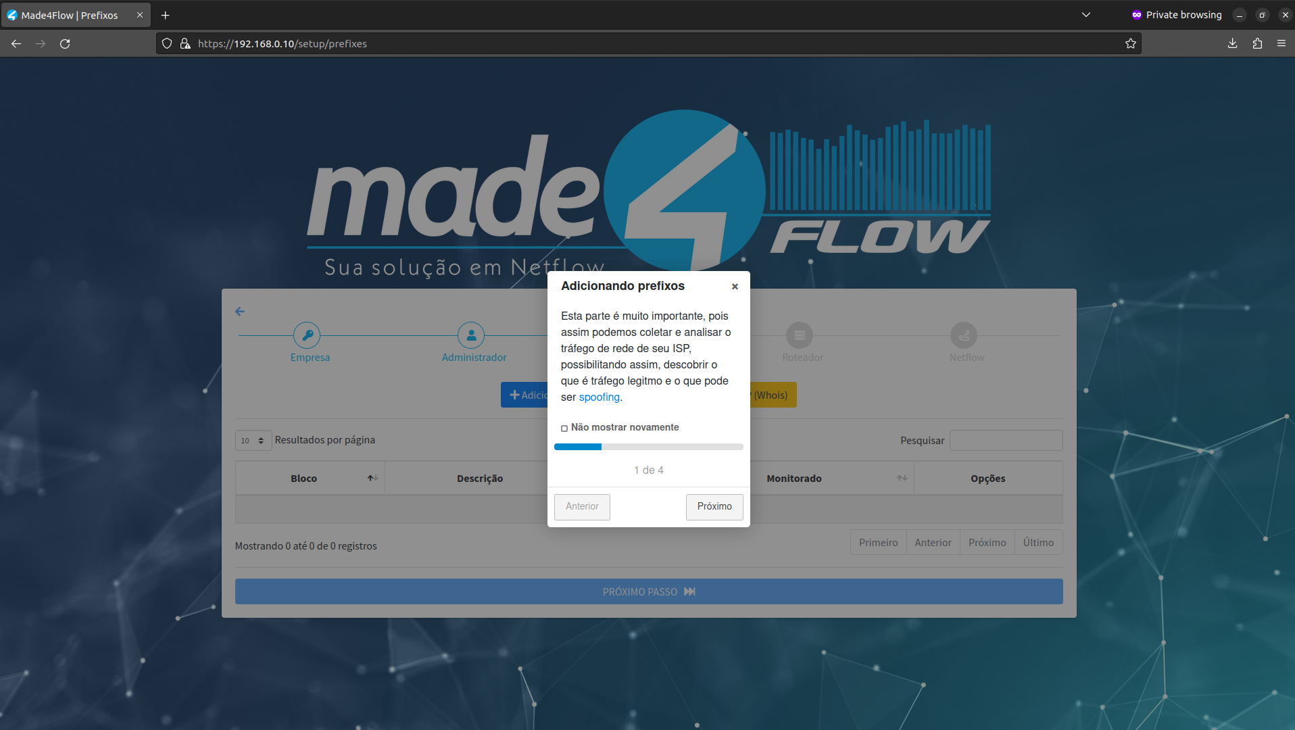The height and width of the screenshot is (730, 1295).
Task: Go to Último page in pagination
Action: click(x=1039, y=543)
